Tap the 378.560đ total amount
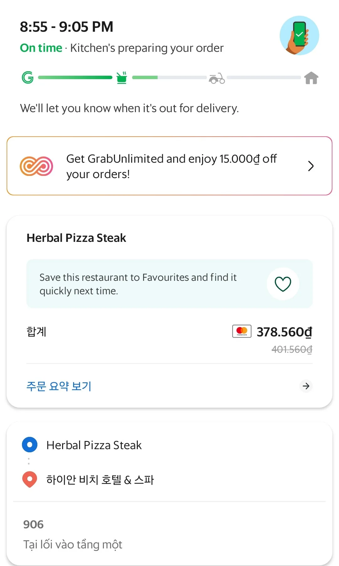The width and height of the screenshot is (339, 566). [284, 332]
